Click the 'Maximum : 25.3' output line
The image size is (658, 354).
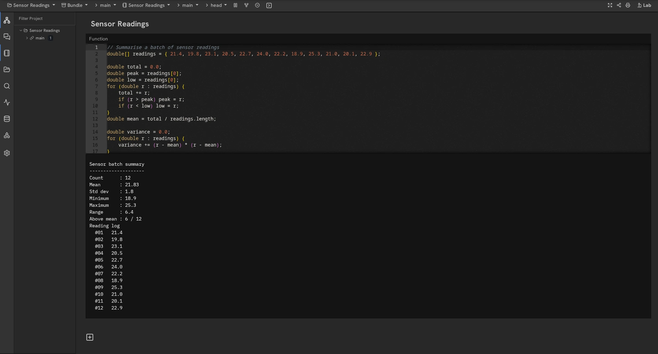pos(113,205)
